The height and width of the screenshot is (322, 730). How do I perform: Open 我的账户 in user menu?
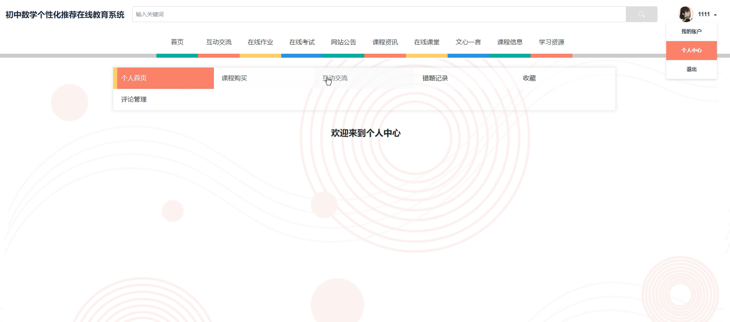click(692, 32)
